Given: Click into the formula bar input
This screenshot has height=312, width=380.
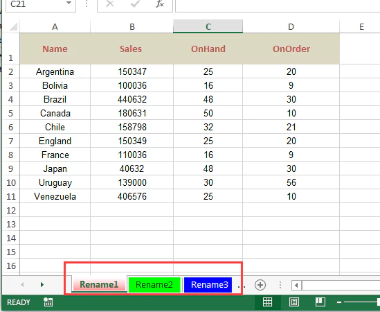Looking at the screenshot, I should (278, 5).
